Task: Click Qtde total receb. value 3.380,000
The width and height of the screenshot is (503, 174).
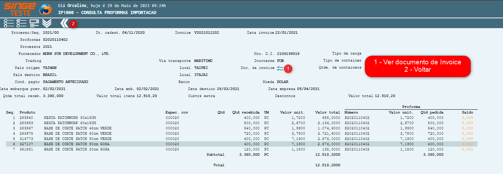Action: (53, 96)
